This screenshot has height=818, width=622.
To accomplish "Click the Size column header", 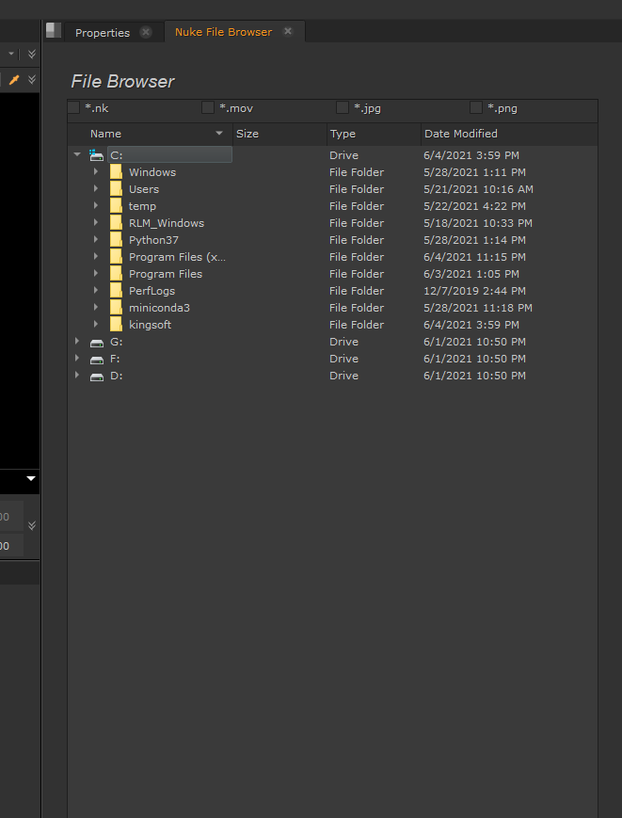I will coord(247,134).
